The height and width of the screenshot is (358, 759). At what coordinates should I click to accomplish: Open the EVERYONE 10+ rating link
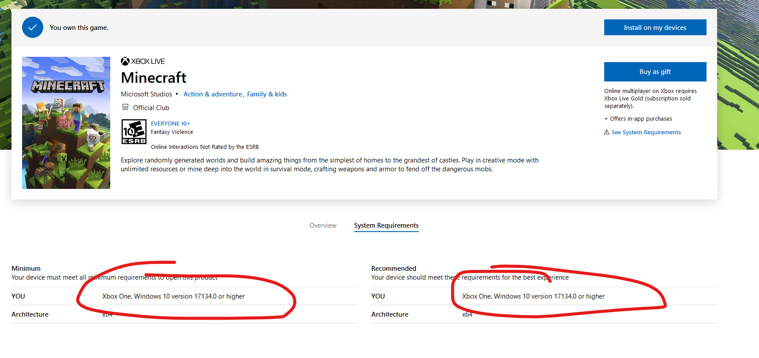(x=171, y=124)
